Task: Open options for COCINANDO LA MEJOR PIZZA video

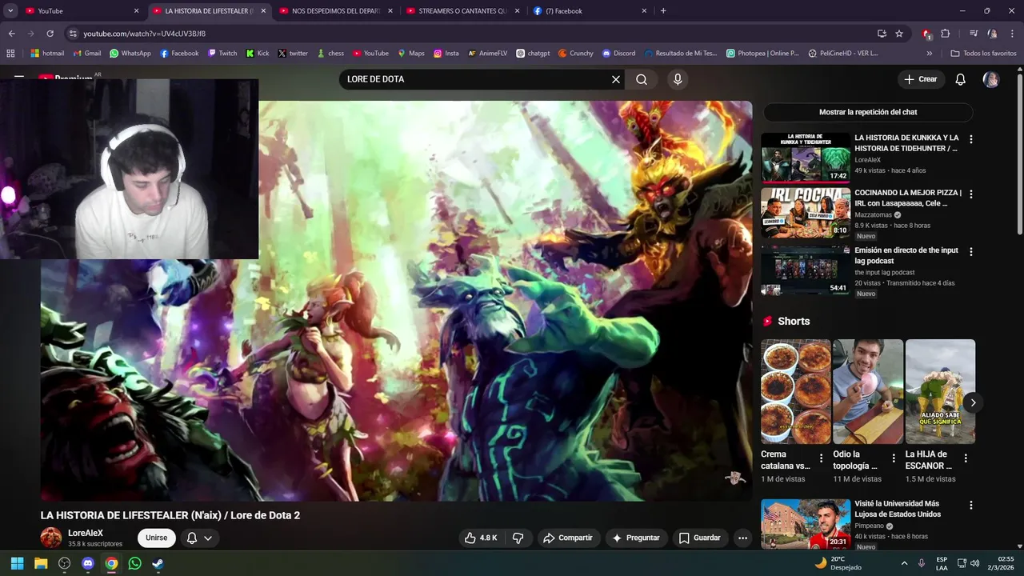Action: pos(971,194)
